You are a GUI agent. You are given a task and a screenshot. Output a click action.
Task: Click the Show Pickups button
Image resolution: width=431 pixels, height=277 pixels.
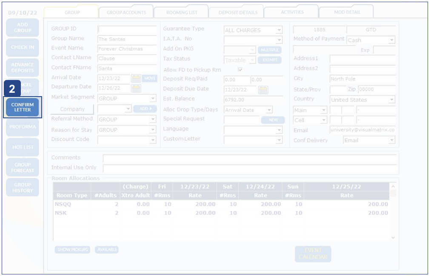tap(72, 250)
